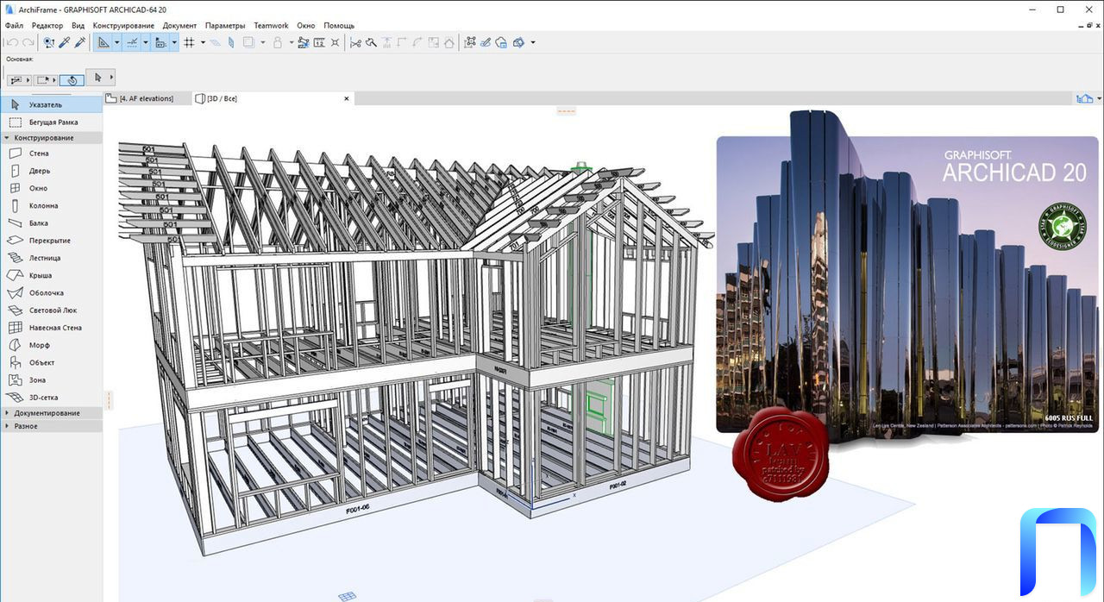Image resolution: width=1104 pixels, height=602 pixels.
Task: Select the Перекрытие (Slab) tool
Action: pyautogui.click(x=51, y=241)
